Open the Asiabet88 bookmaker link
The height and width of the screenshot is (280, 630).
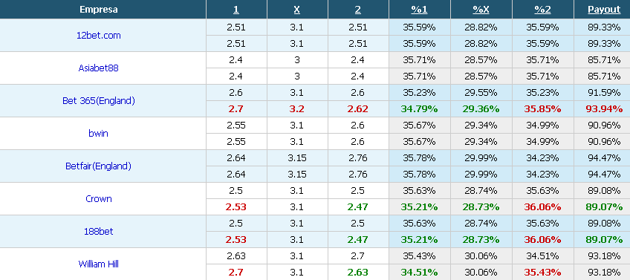tap(98, 68)
